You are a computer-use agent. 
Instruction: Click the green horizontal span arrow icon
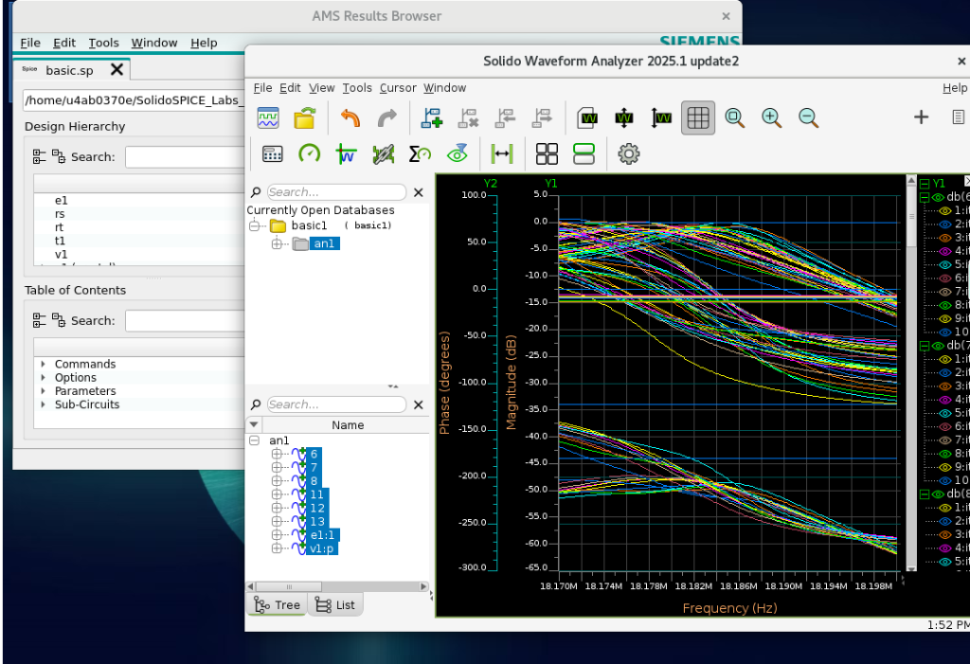coord(502,154)
